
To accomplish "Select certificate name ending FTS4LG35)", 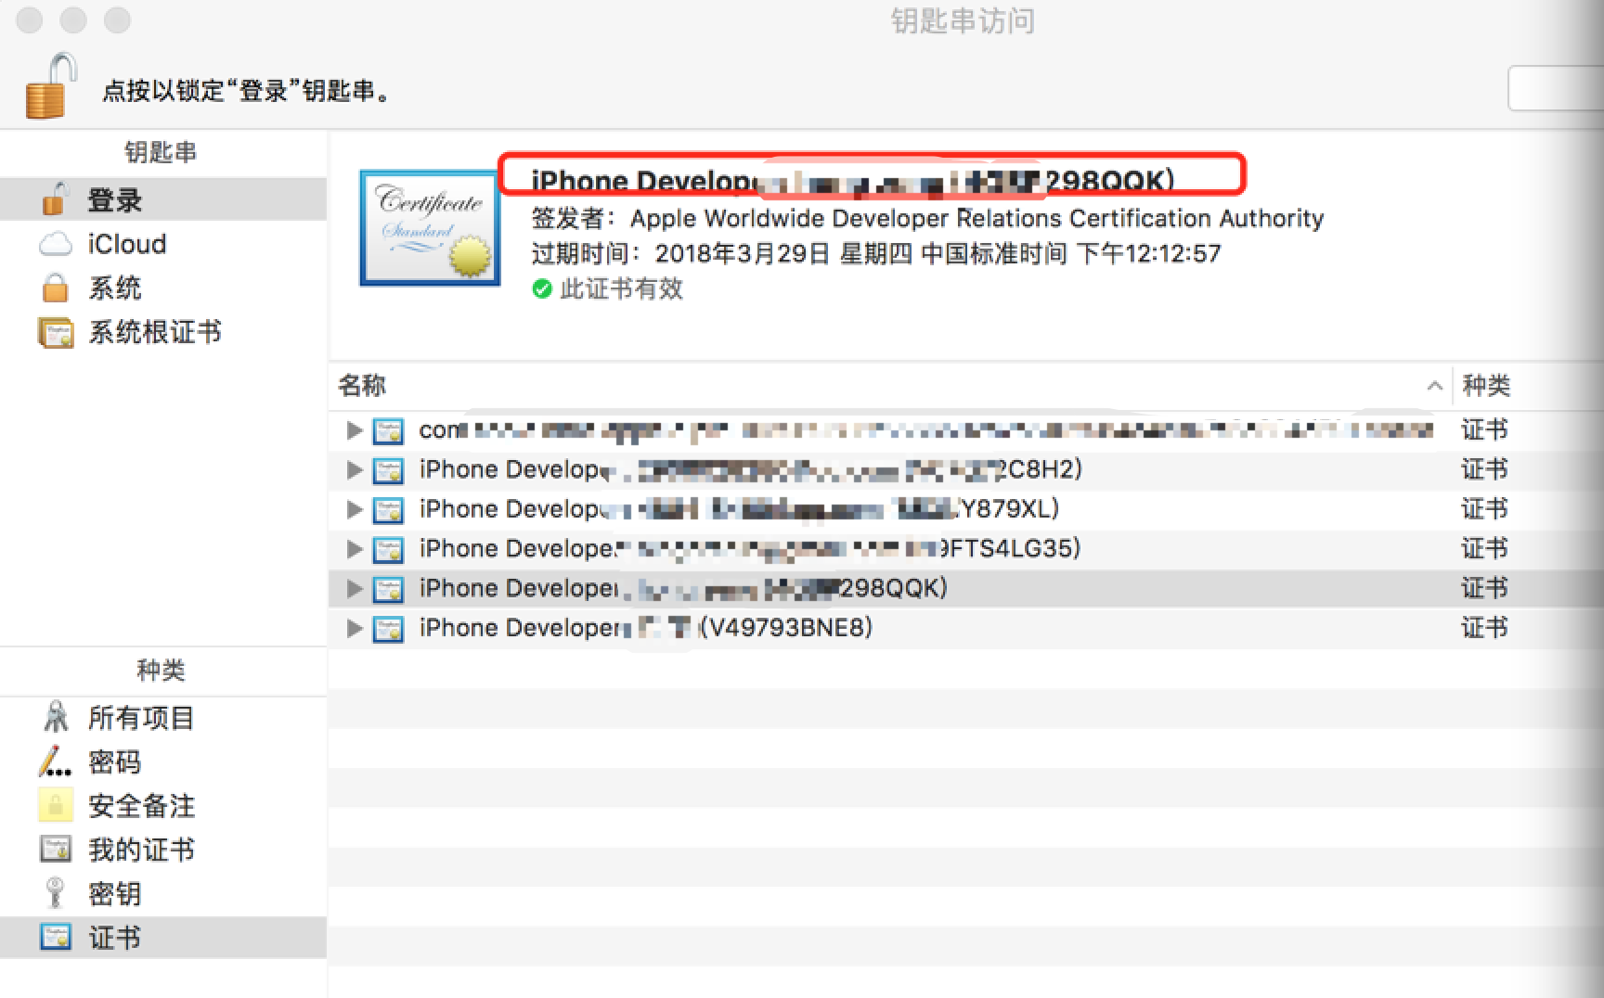I will pyautogui.click(x=750, y=548).
